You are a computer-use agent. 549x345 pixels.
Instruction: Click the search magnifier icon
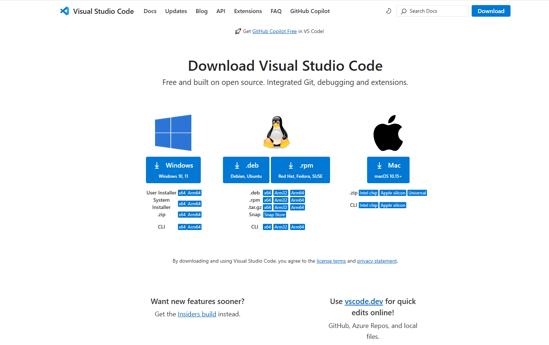tap(404, 11)
